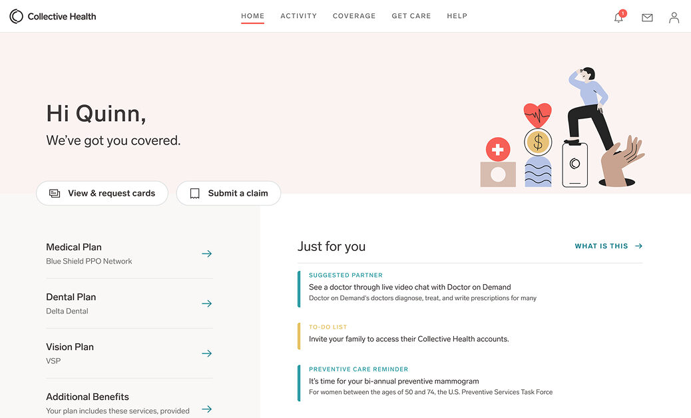Follow the What Is This link
The width and height of the screenshot is (691, 418).
(608, 246)
